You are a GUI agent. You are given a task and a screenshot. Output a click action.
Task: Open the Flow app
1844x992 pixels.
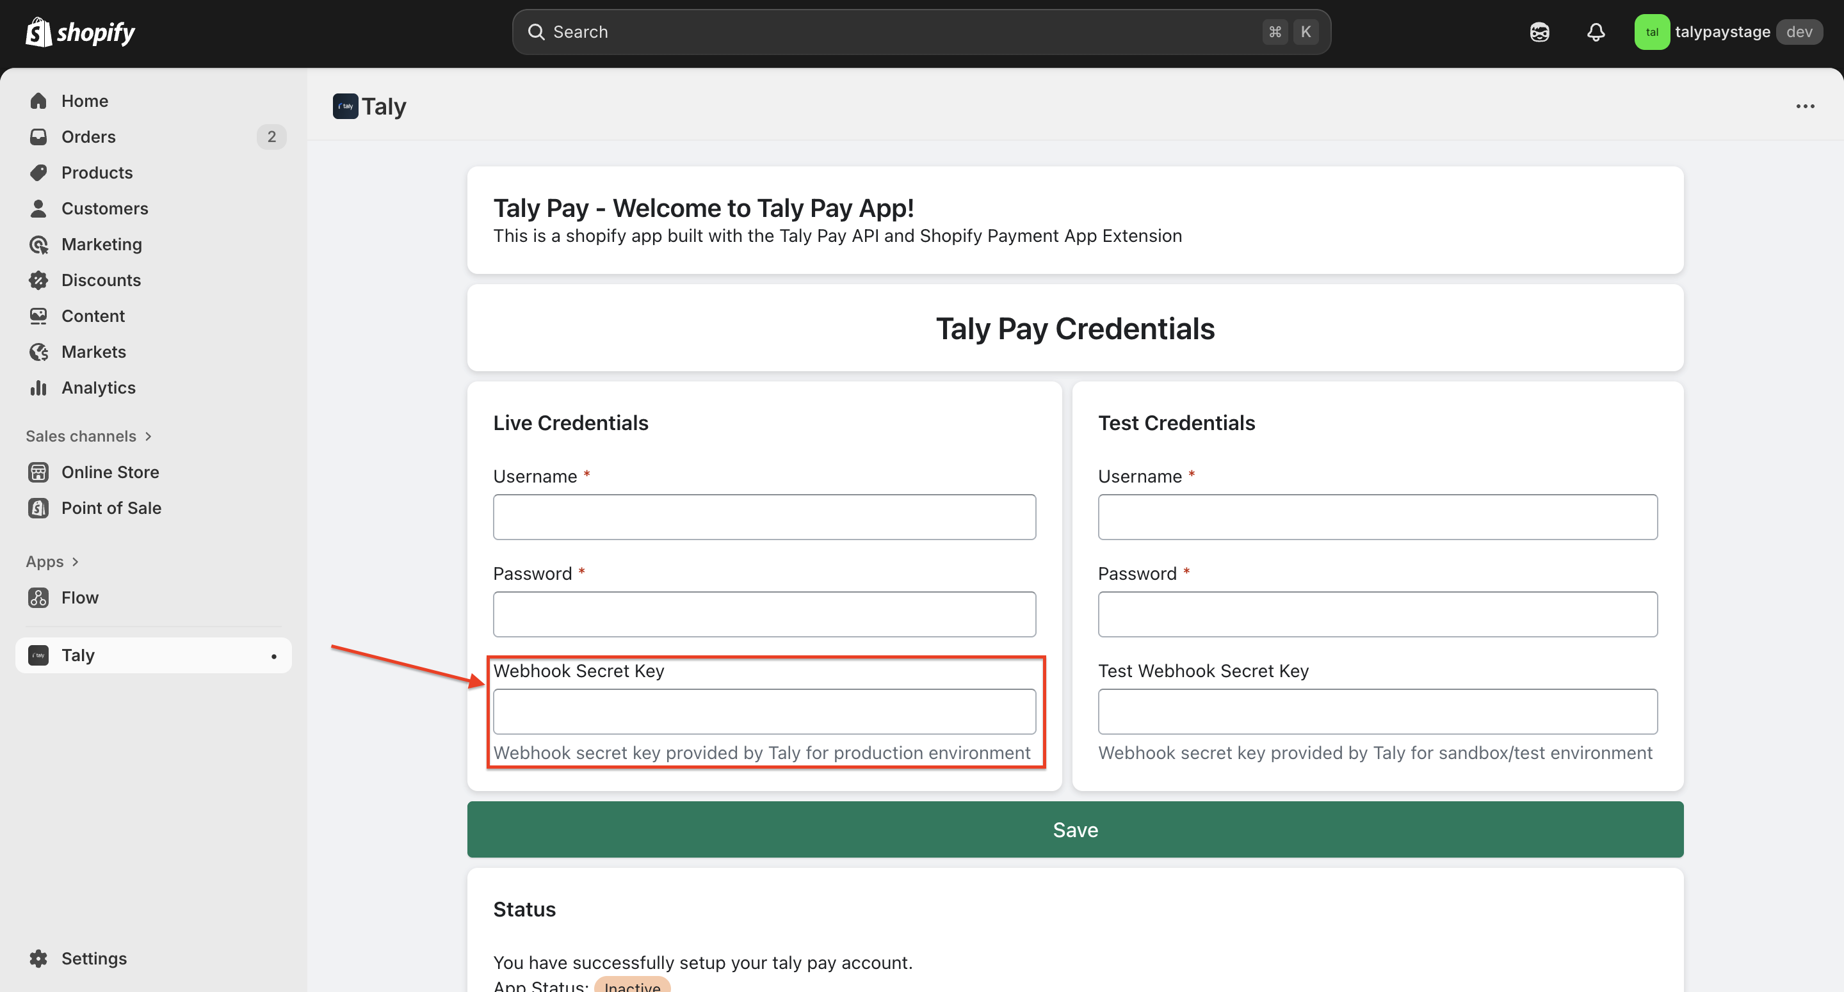coord(79,598)
